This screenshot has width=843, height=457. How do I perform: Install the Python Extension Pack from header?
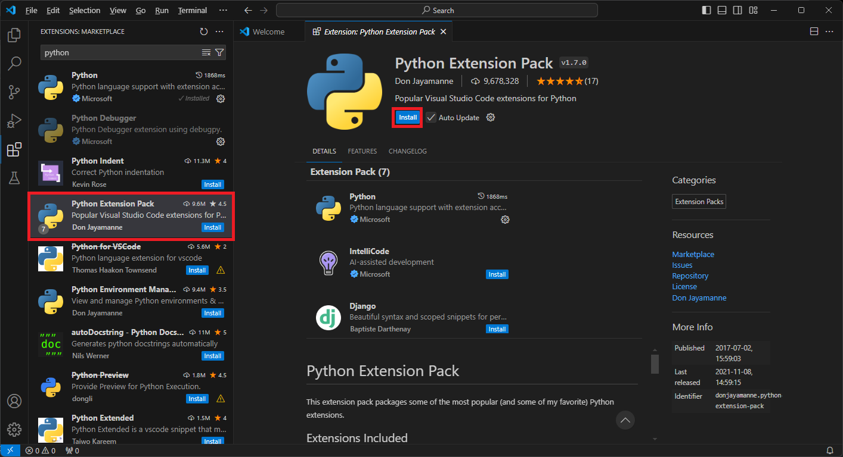(408, 117)
